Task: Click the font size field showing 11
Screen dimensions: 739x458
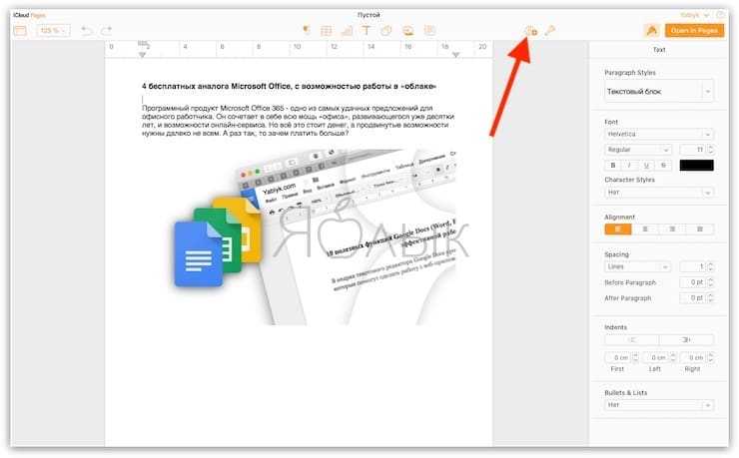Action: click(x=692, y=150)
